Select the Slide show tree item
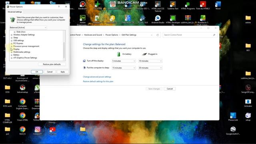This screenshot has width=256, height=144. [21, 32]
